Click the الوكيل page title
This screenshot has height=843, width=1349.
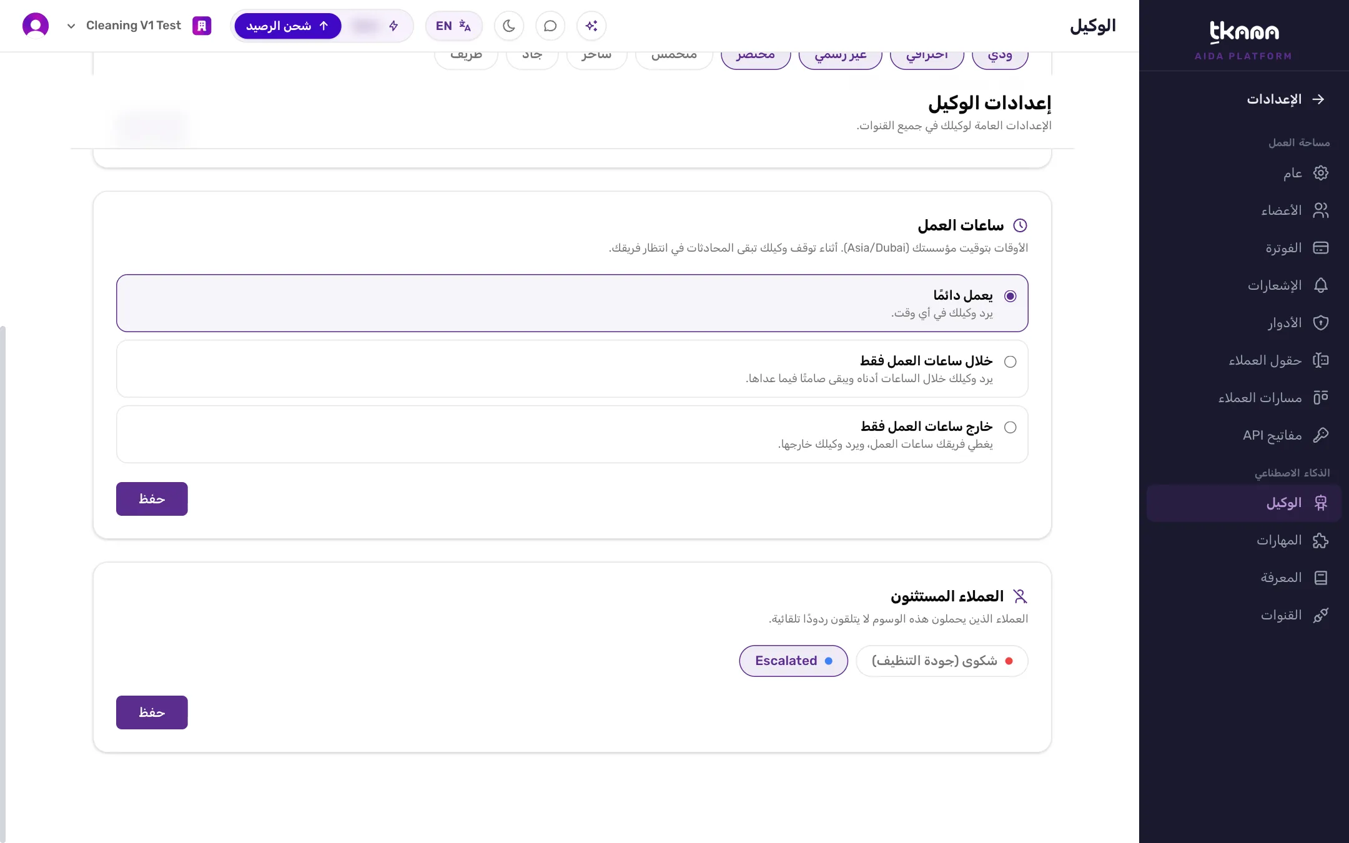point(1092,26)
